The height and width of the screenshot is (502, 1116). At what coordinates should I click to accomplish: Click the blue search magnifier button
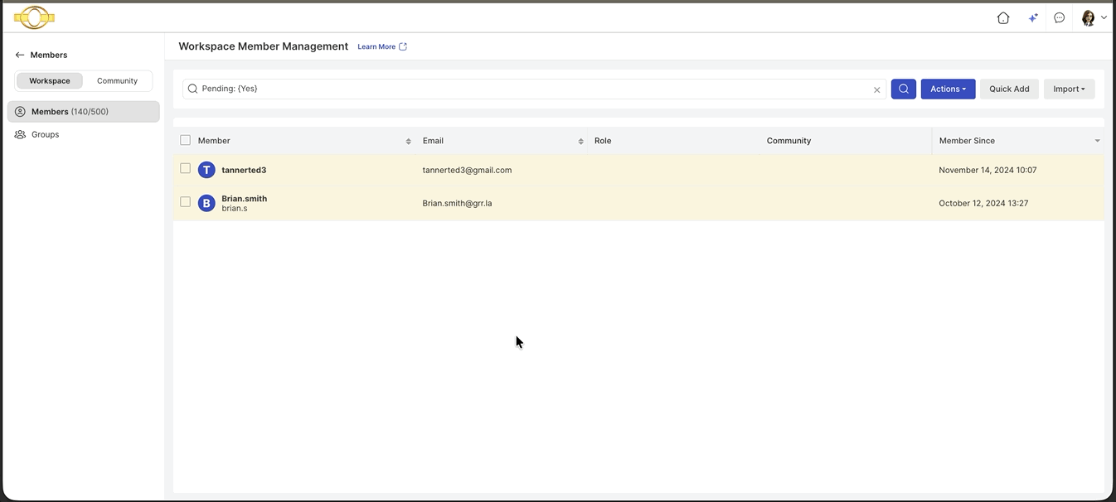(904, 89)
